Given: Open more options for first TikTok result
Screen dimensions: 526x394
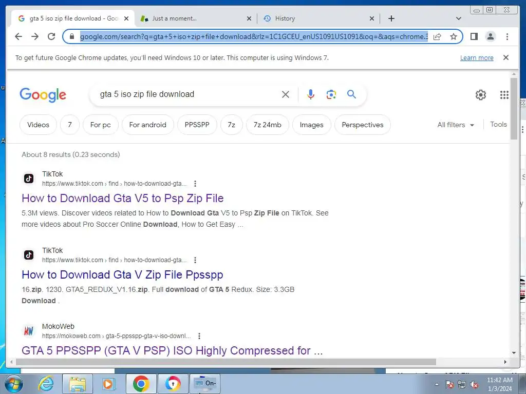Looking at the screenshot, I should pos(195,184).
